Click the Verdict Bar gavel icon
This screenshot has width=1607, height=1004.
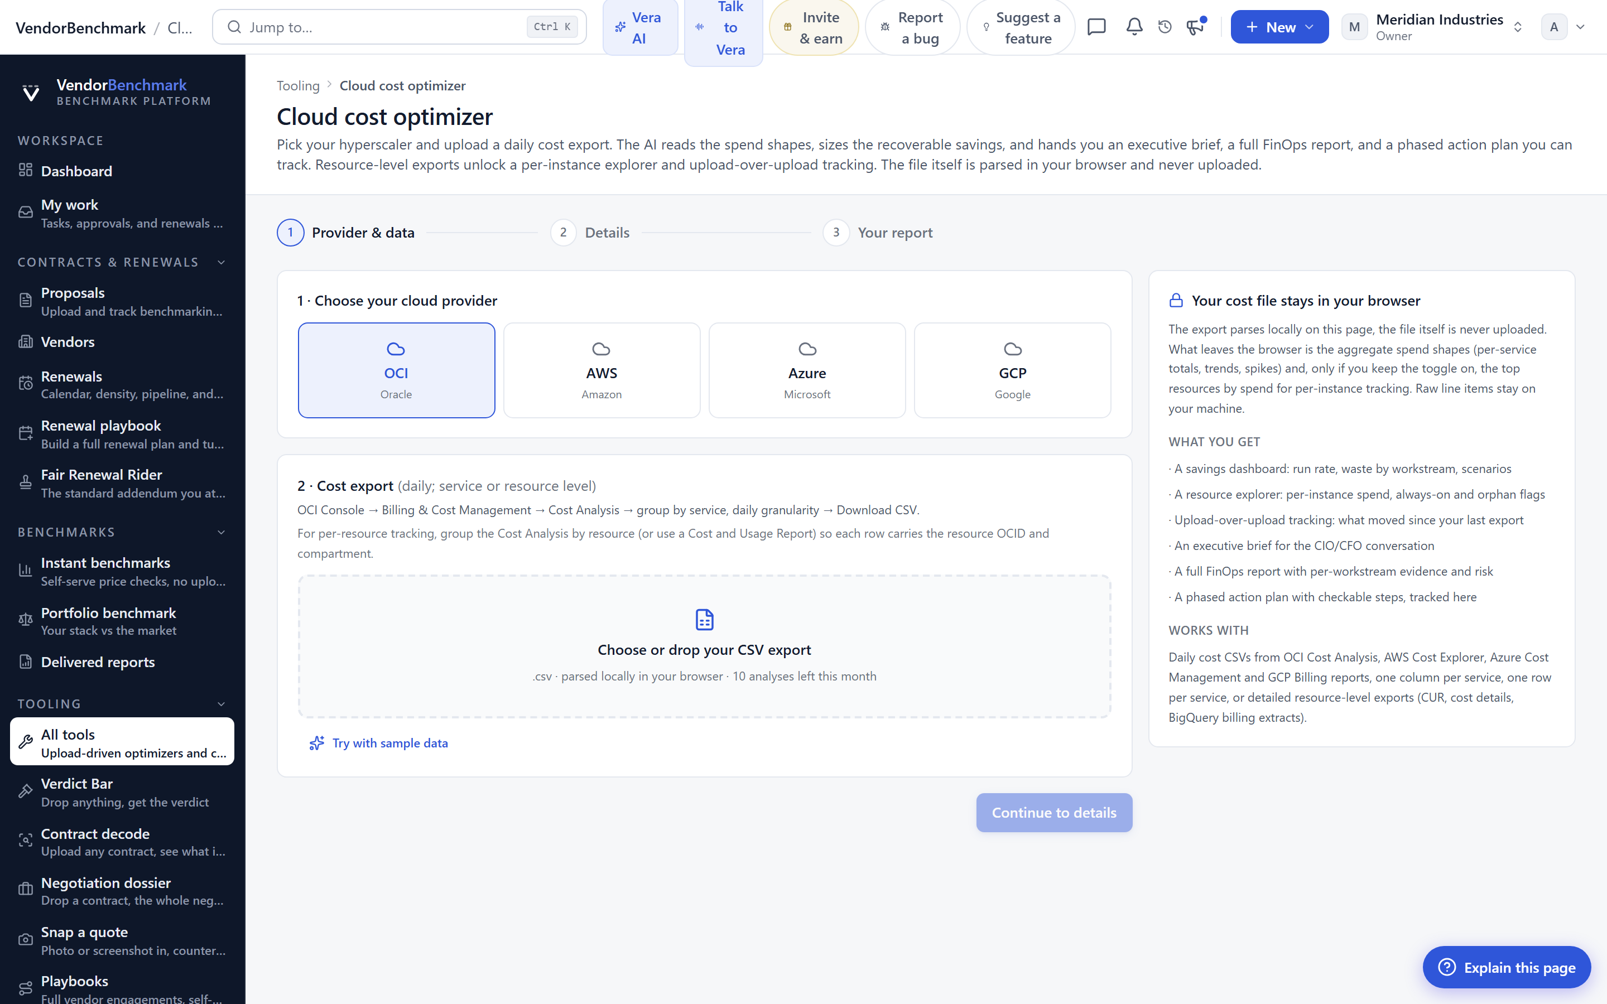coord(25,791)
